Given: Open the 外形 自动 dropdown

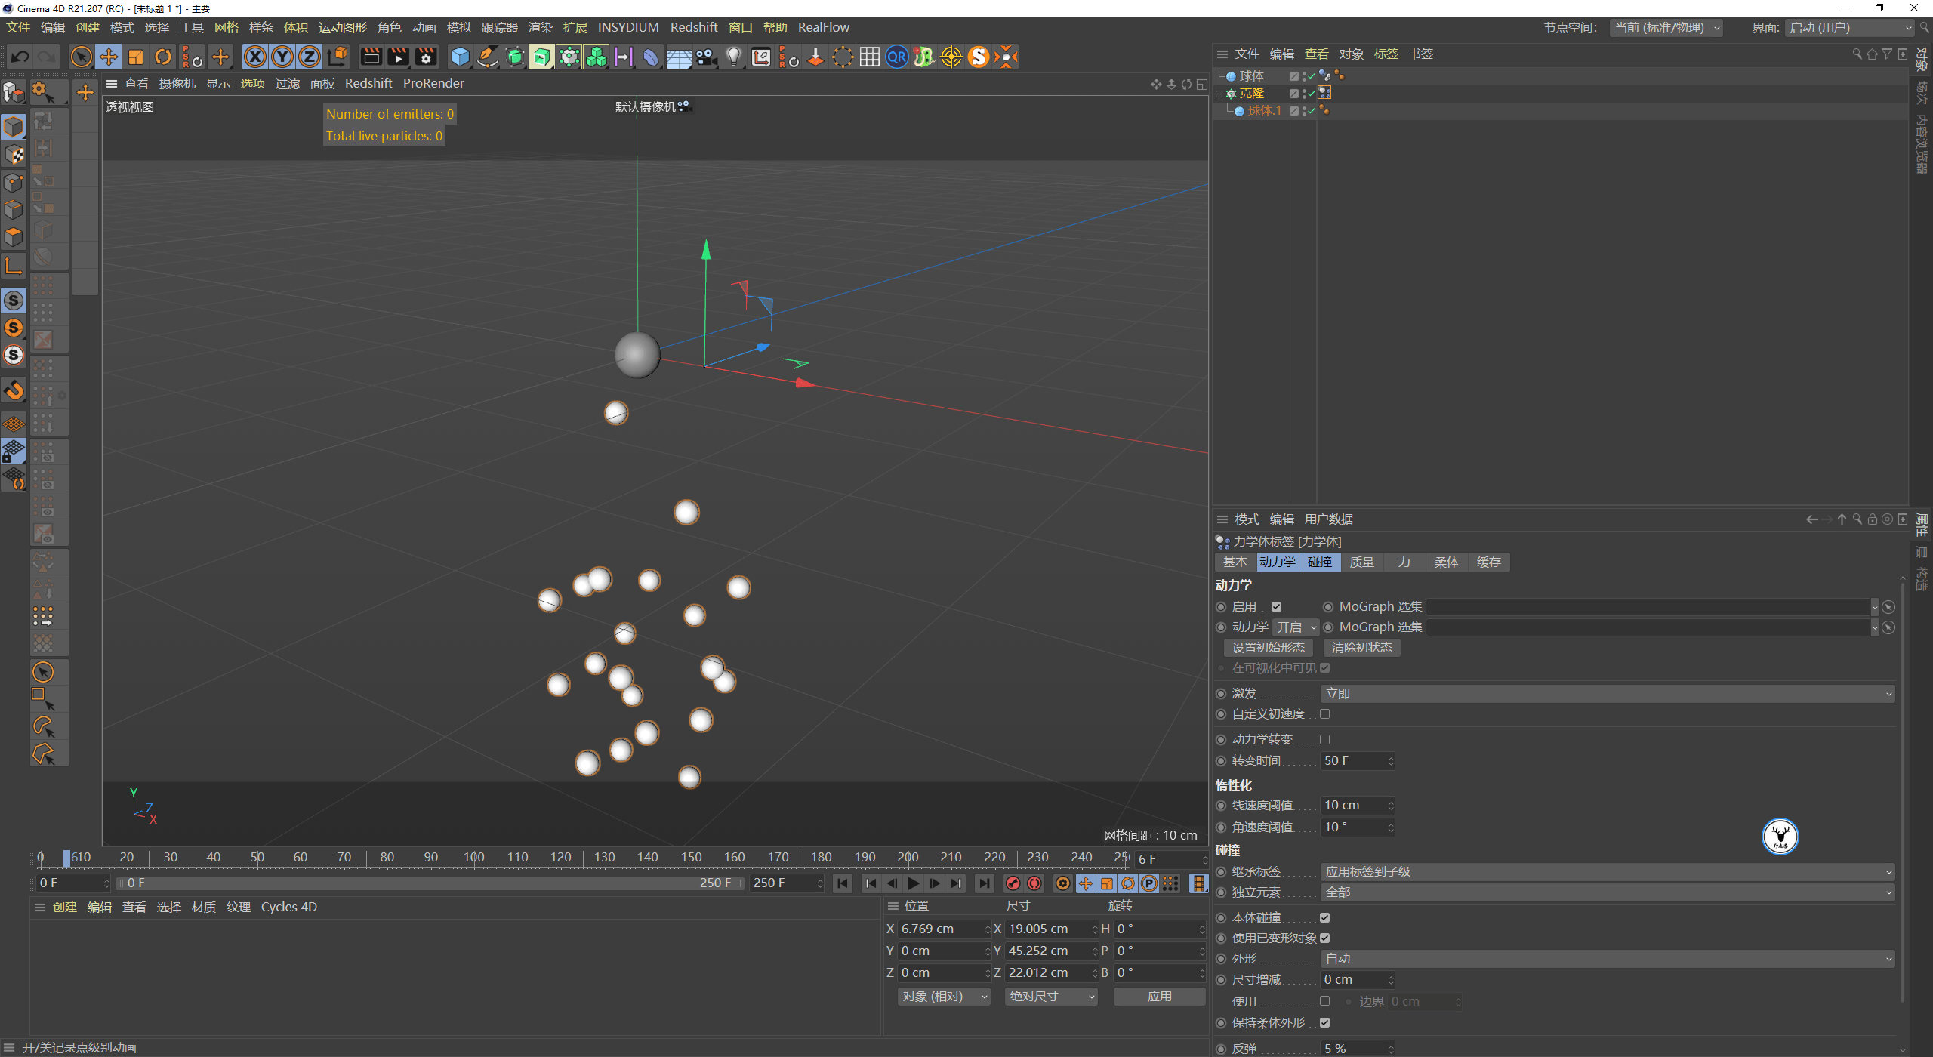Looking at the screenshot, I should (1608, 958).
